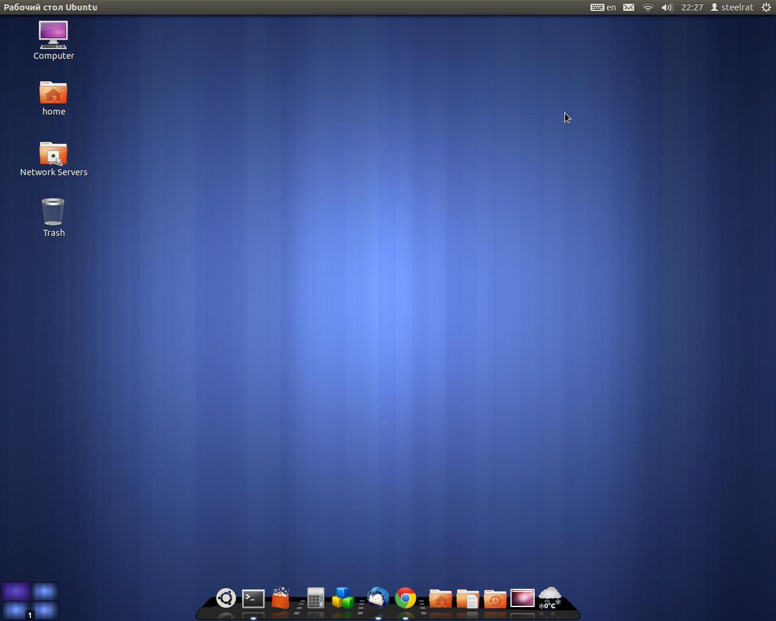
Task: Click the 22:27 clock in panel
Action: (692, 7)
